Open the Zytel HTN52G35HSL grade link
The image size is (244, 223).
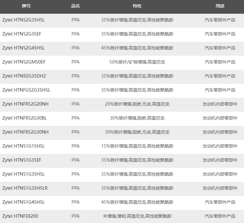[23, 20]
